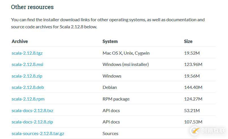
Task: Click the 创新互联 watermark text
Action: point(213,131)
